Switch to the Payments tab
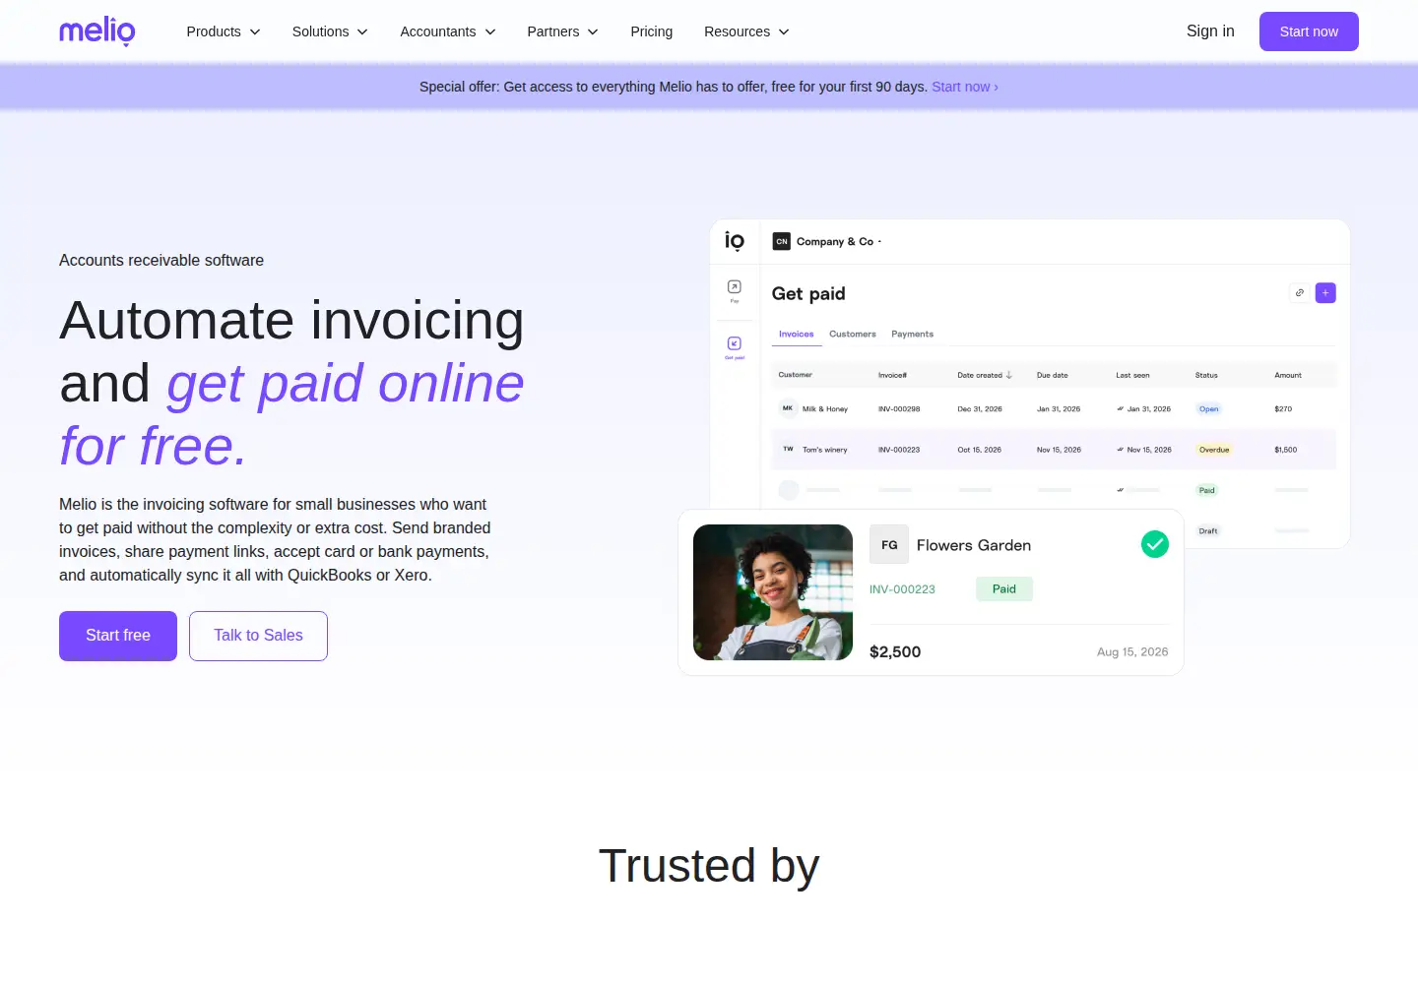Image resolution: width=1418 pixels, height=984 pixels. point(913,335)
